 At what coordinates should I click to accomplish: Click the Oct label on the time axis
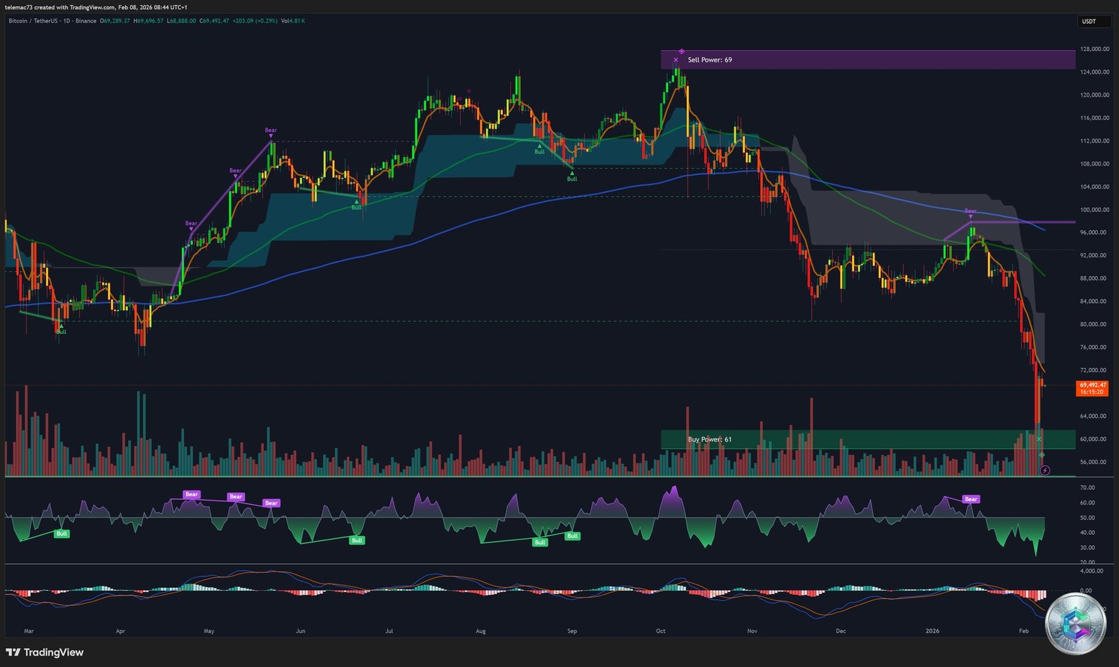pyautogui.click(x=660, y=631)
